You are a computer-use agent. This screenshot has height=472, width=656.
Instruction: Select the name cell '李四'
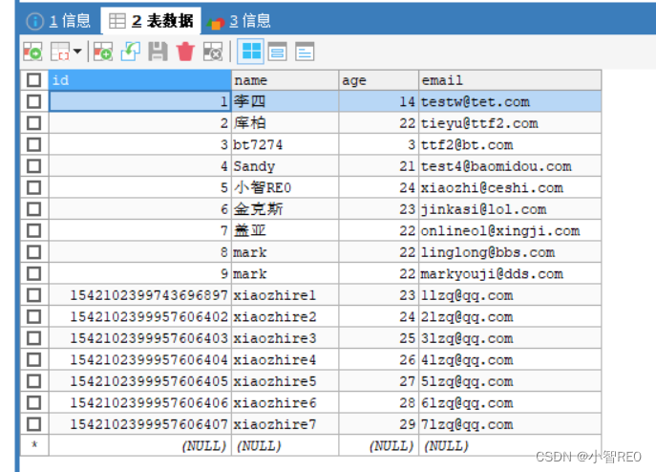[x=285, y=101]
